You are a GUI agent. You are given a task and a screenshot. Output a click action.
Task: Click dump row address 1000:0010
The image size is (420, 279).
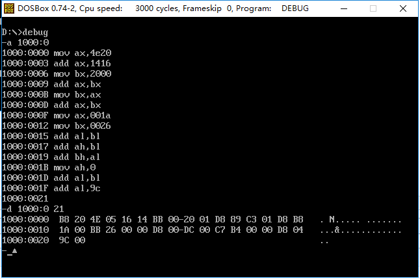pos(25,230)
